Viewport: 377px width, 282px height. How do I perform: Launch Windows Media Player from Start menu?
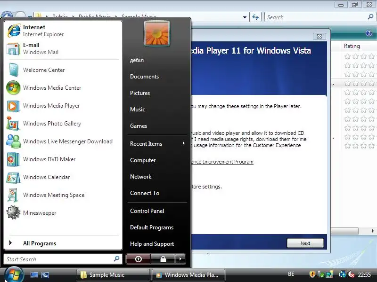point(63,106)
